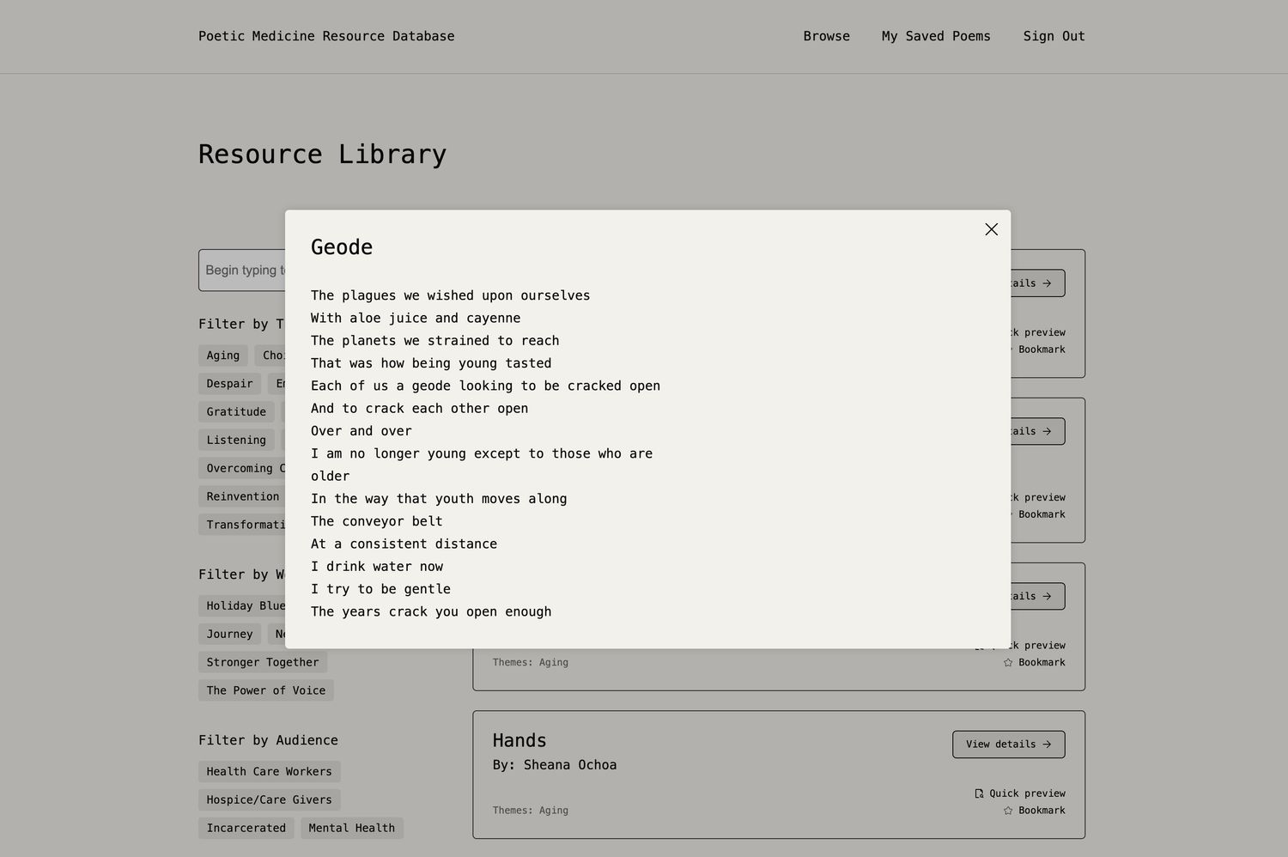The width and height of the screenshot is (1288, 857).
Task: Close the Geode poem preview dialog
Action: coord(991,229)
